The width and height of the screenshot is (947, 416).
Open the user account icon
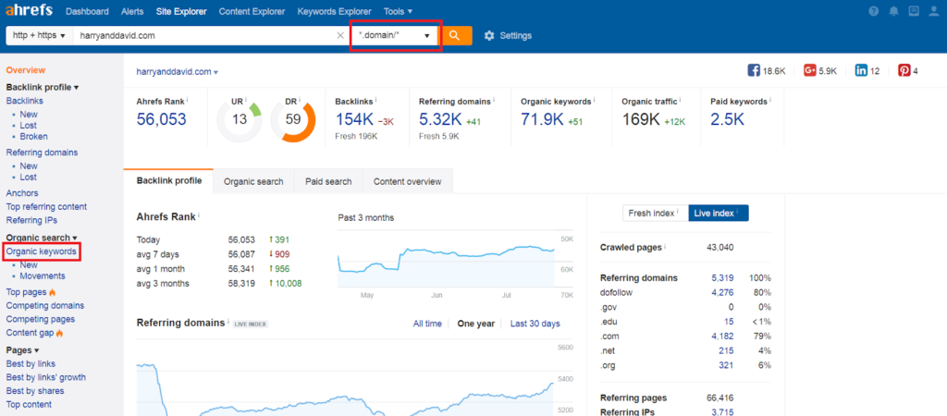click(934, 11)
